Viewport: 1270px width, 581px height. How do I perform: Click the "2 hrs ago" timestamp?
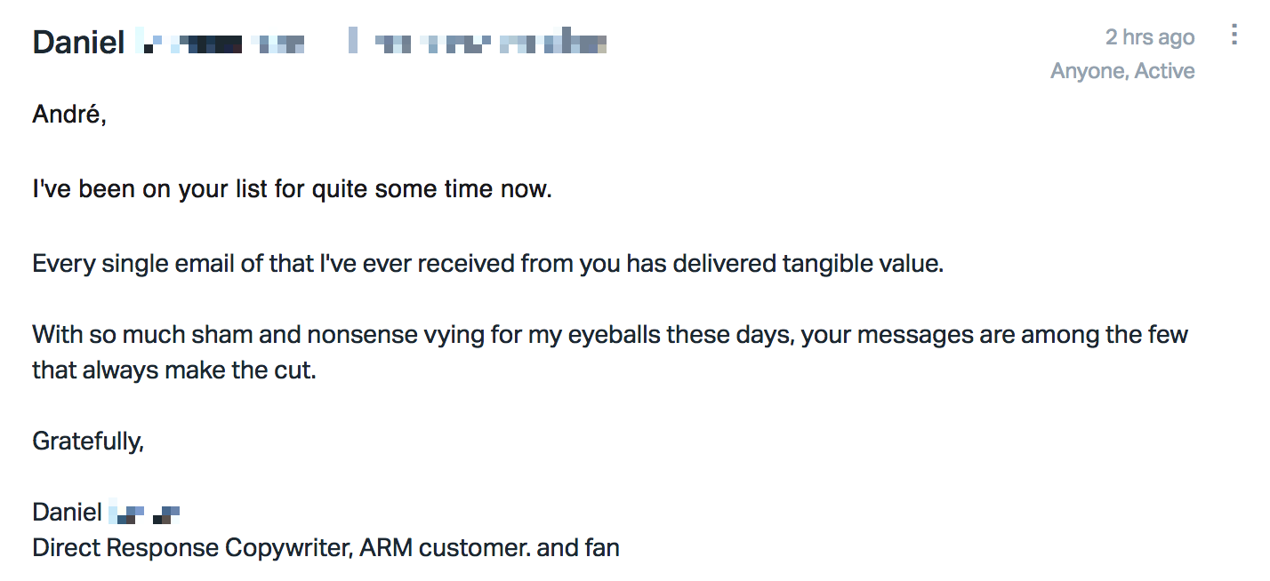pos(1150,37)
